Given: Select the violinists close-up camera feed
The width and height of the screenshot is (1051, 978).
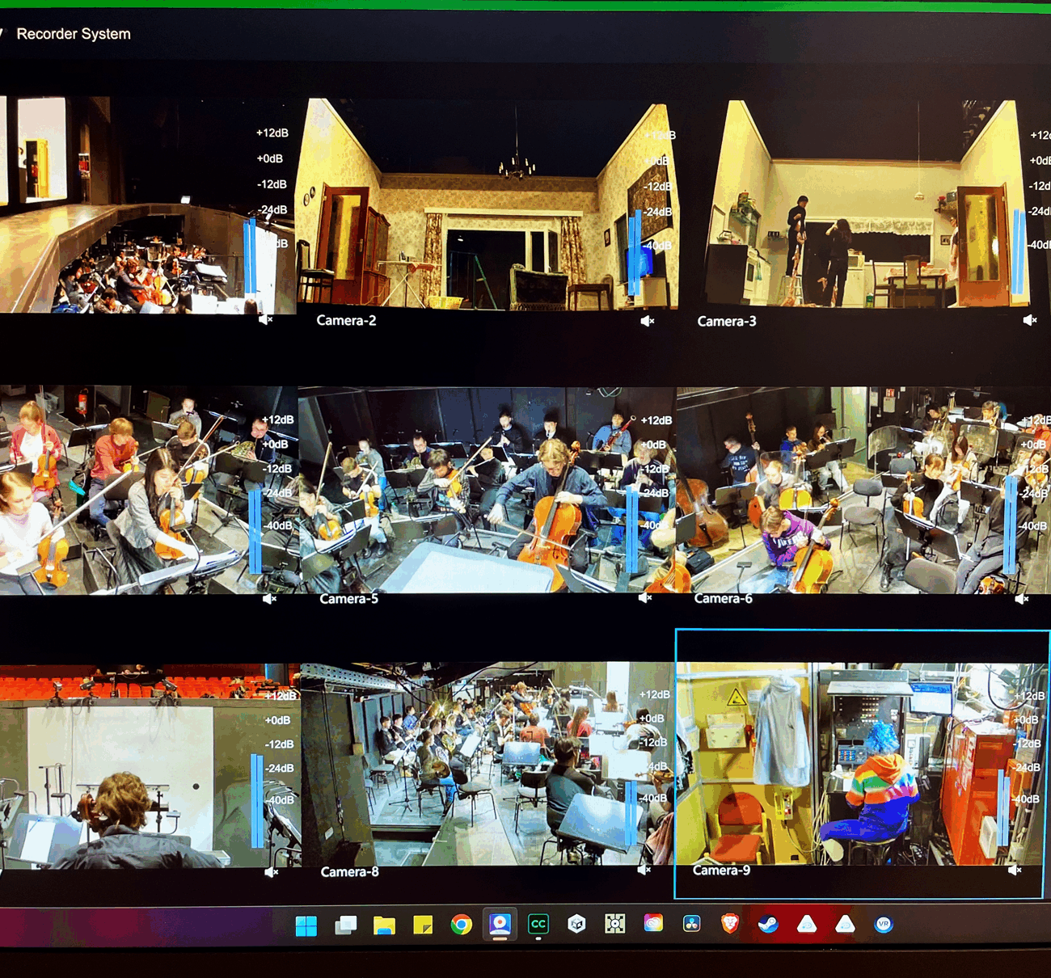Looking at the screenshot, I should pos(149,490).
